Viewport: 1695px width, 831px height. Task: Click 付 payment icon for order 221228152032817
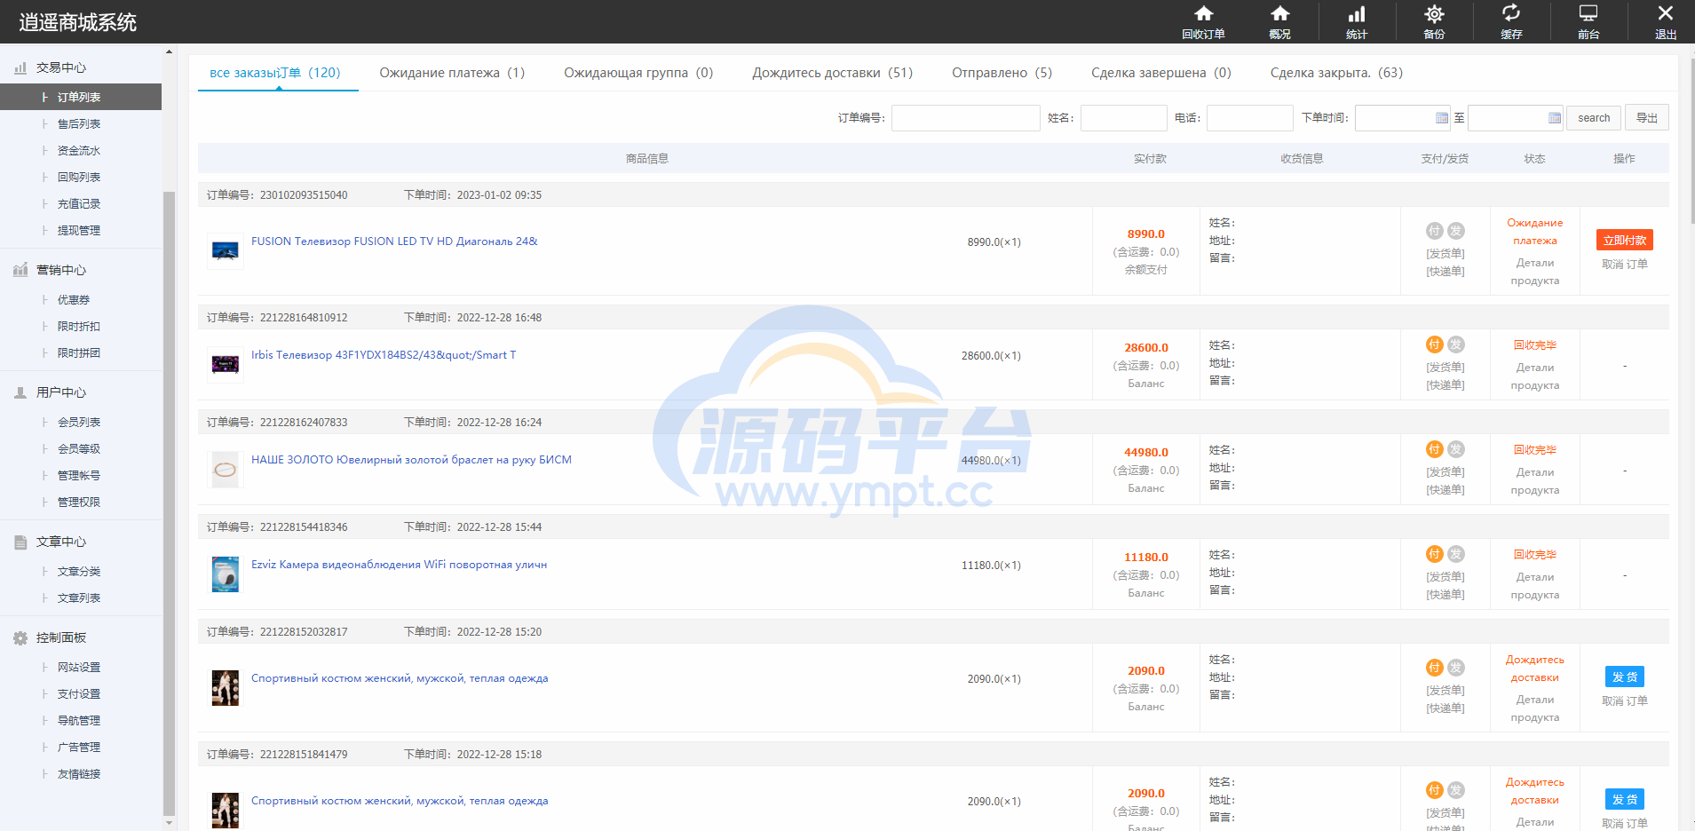(x=1435, y=668)
